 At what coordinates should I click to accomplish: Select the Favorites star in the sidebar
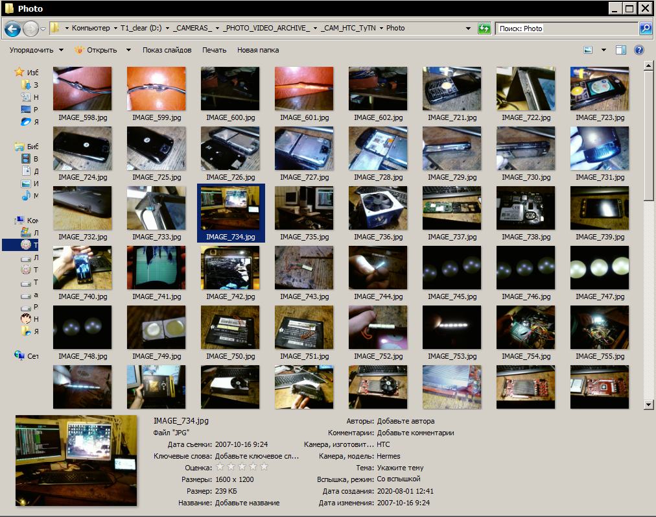tap(19, 72)
